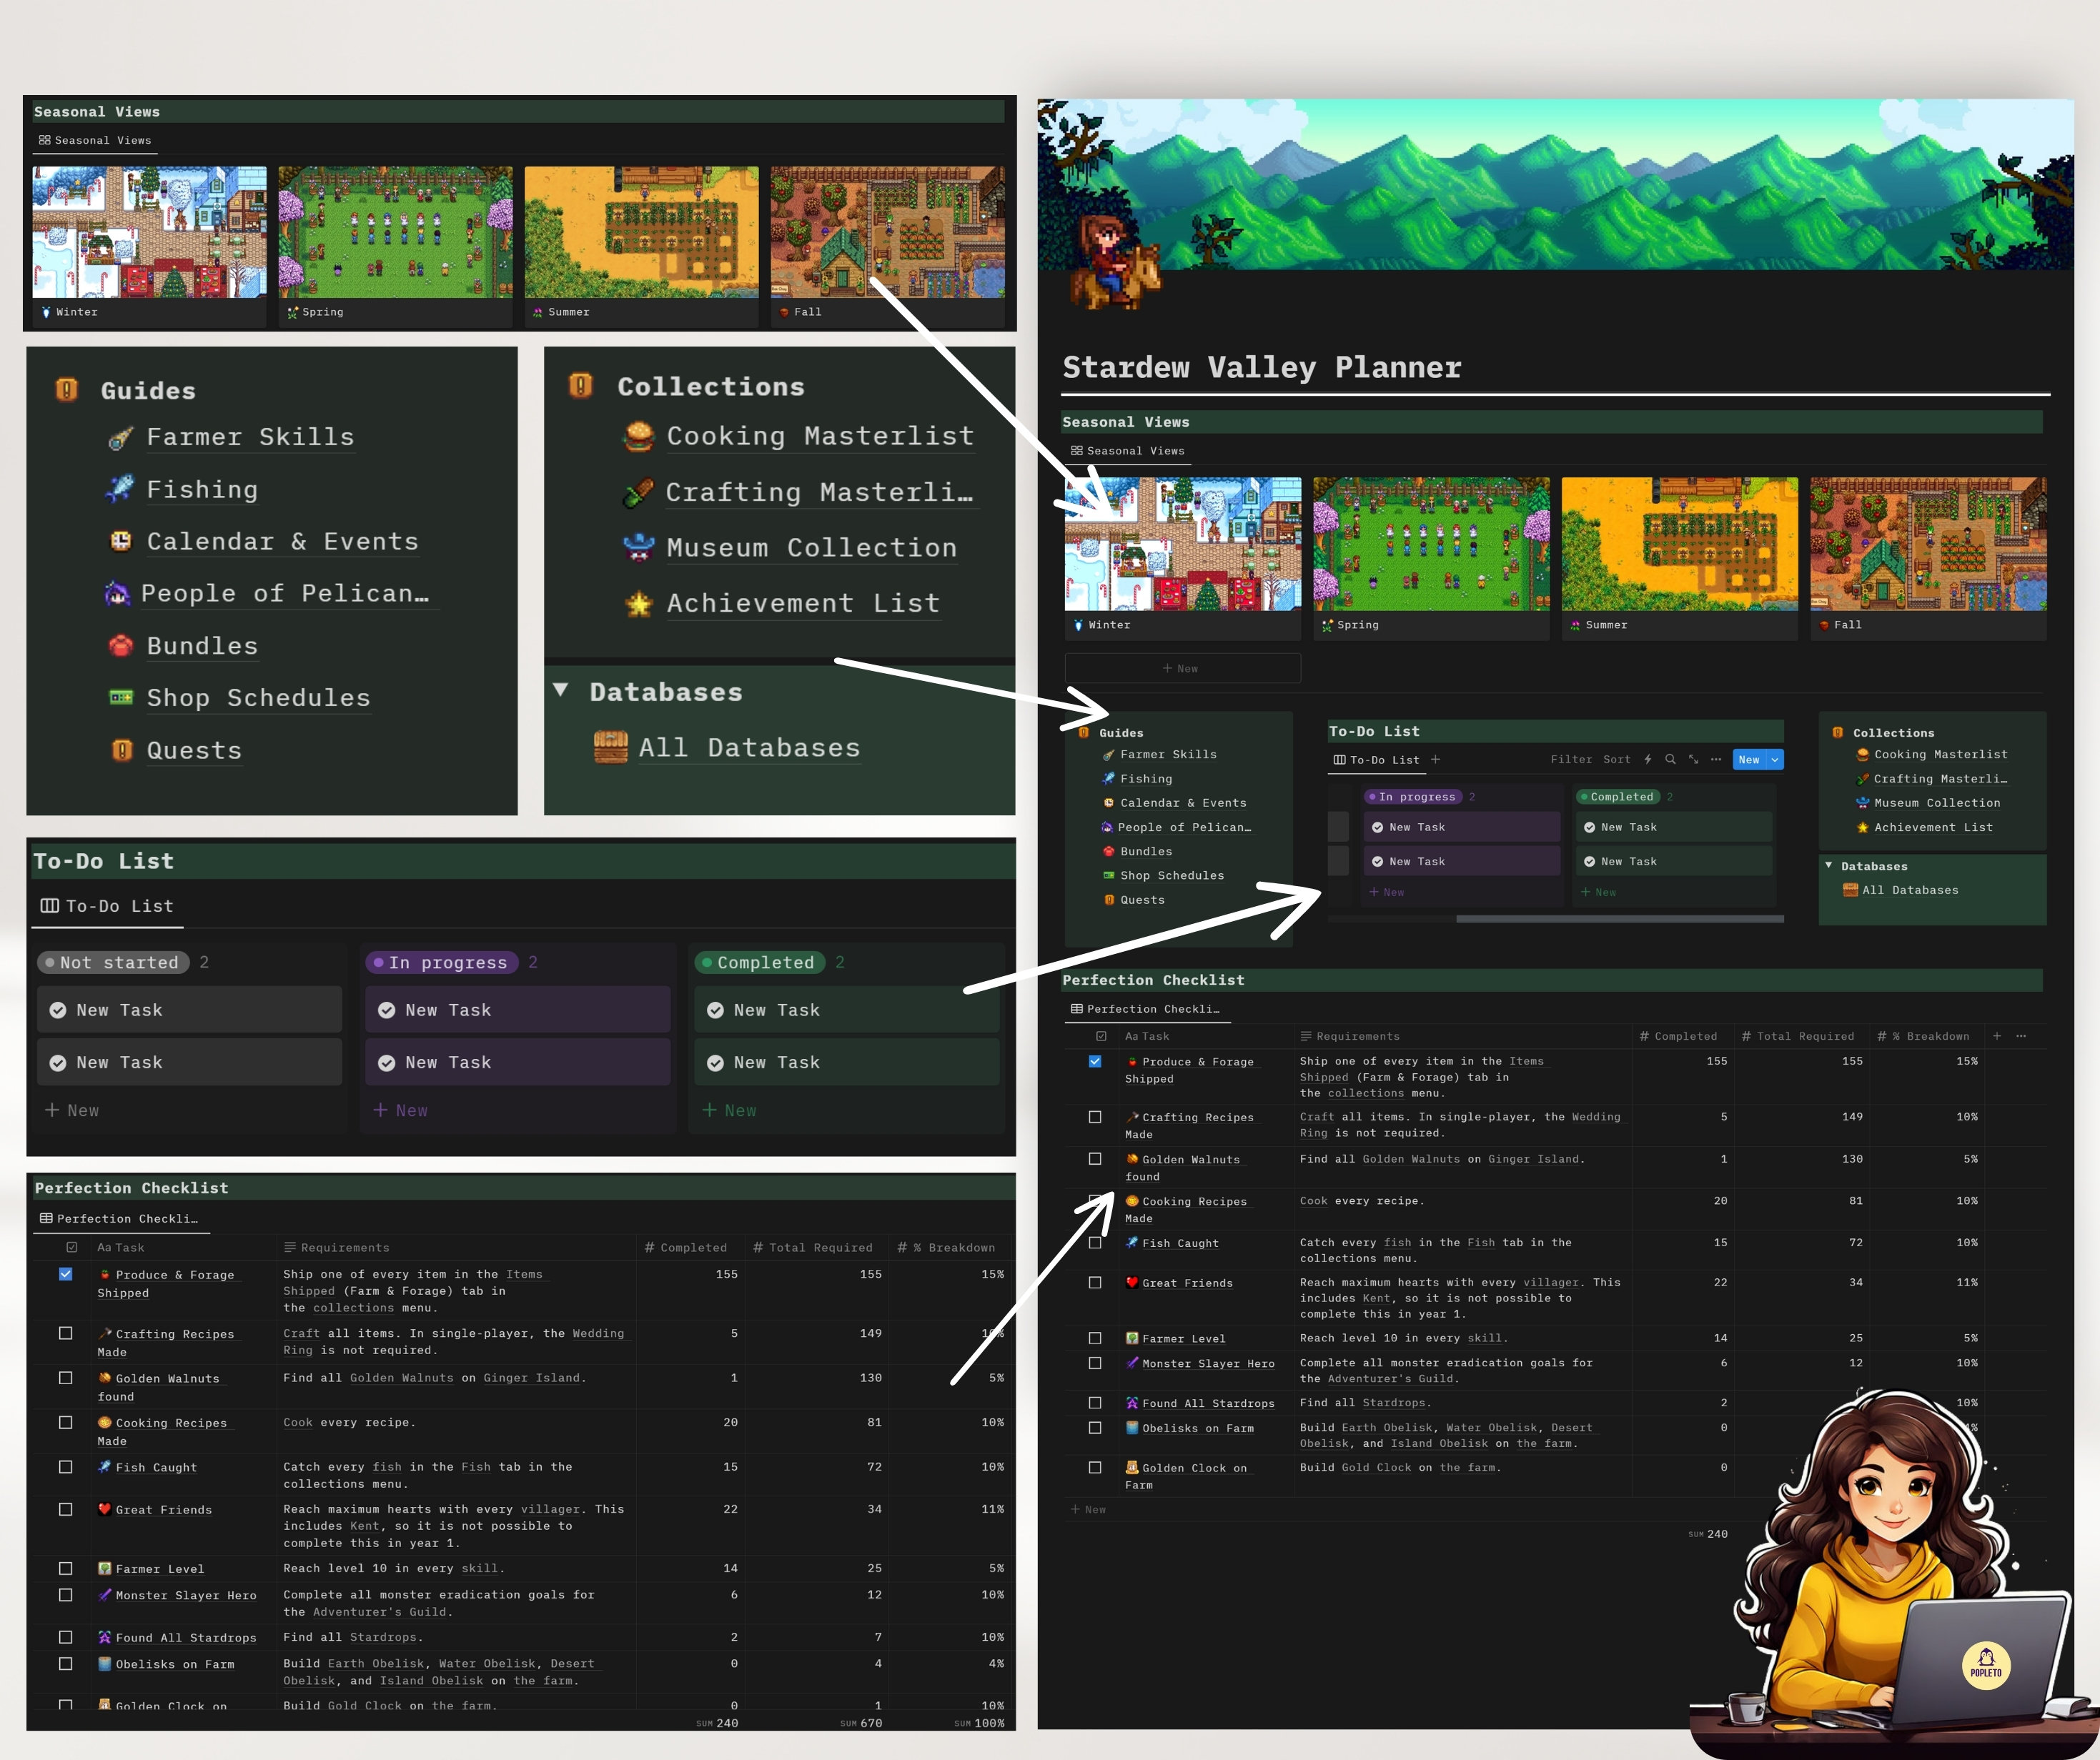
Task: Select the Perfection Checkli… tab on the planner page
Action: click(x=1146, y=1009)
